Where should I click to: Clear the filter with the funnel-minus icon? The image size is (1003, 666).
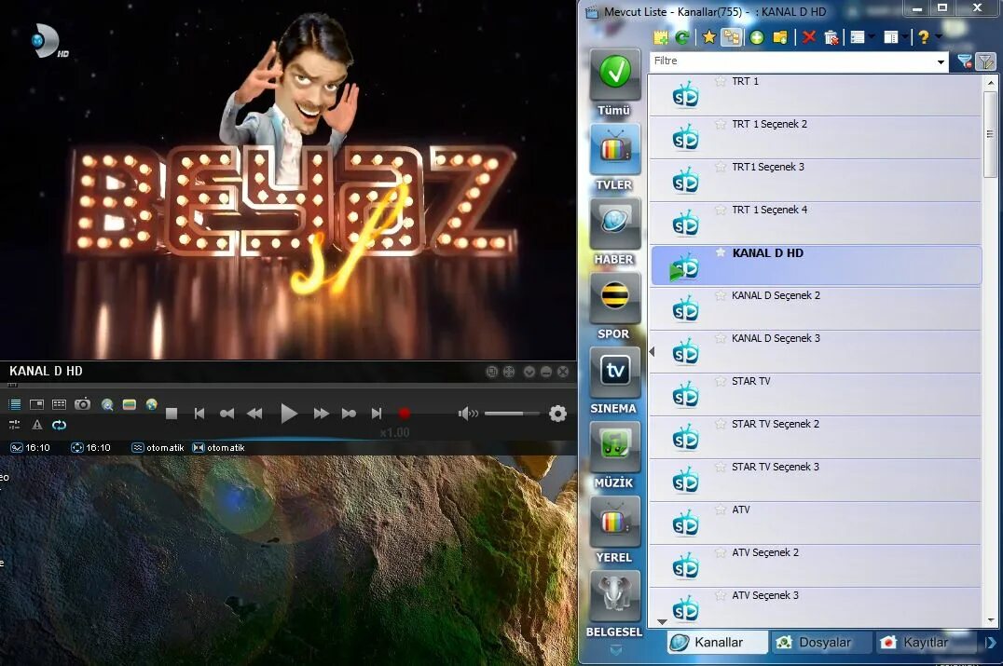coord(964,61)
